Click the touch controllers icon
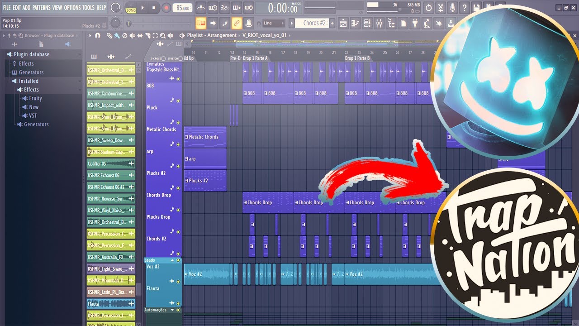Screen dimensions: 579x326 pyautogui.click(x=439, y=23)
